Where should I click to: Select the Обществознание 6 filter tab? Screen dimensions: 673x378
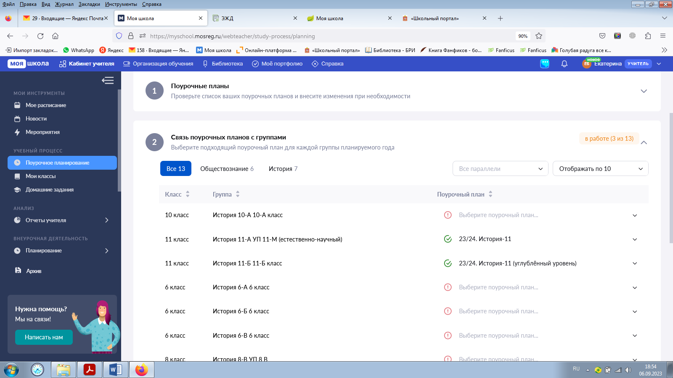[227, 168]
